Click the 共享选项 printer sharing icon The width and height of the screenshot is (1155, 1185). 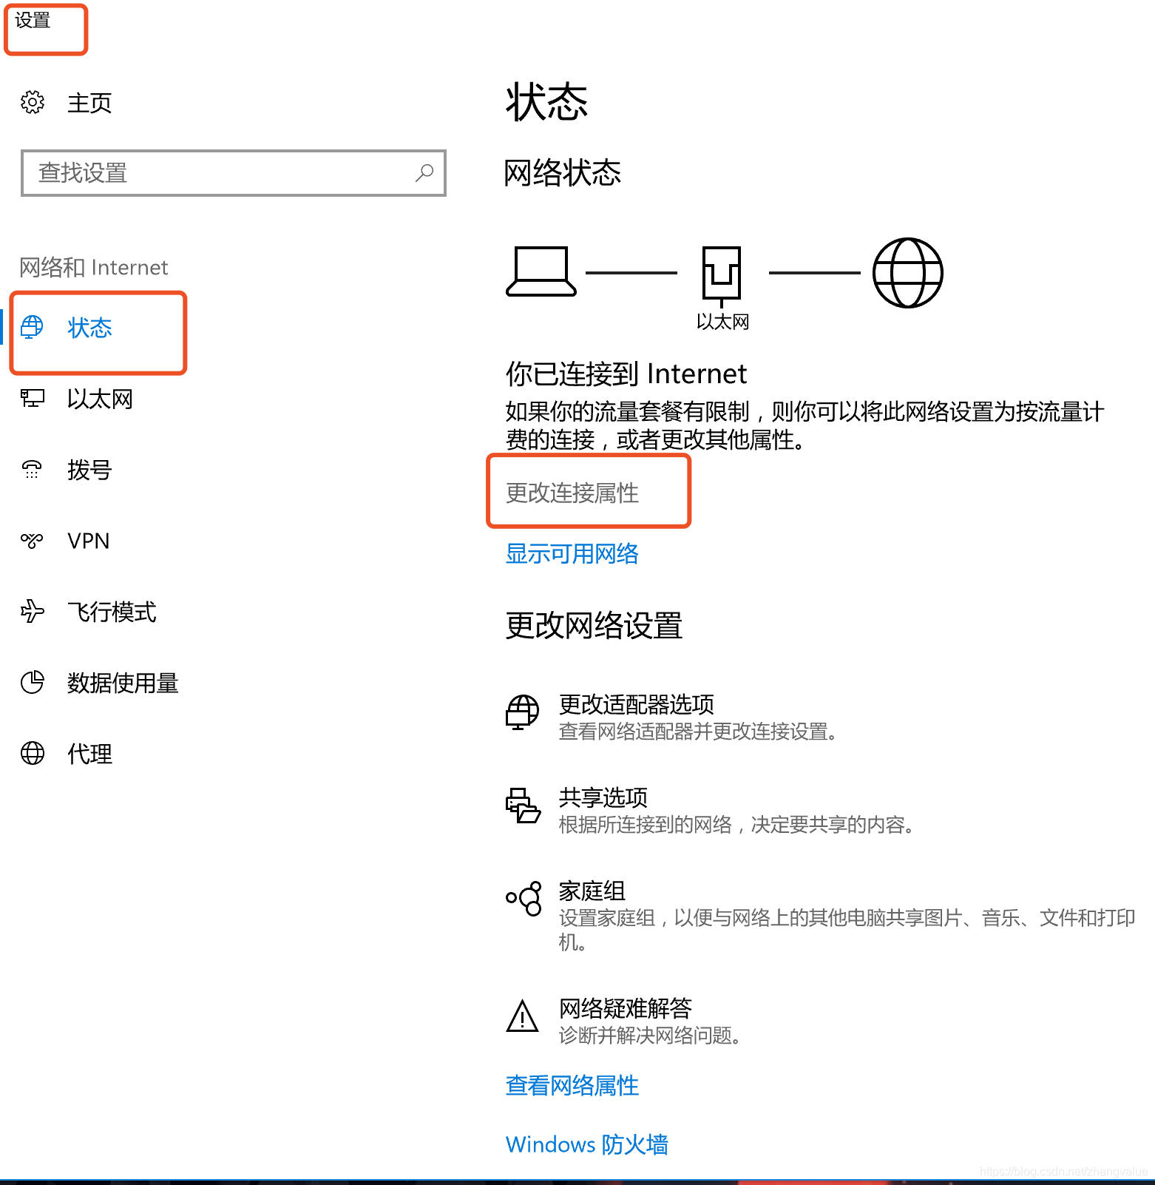pyautogui.click(x=523, y=806)
